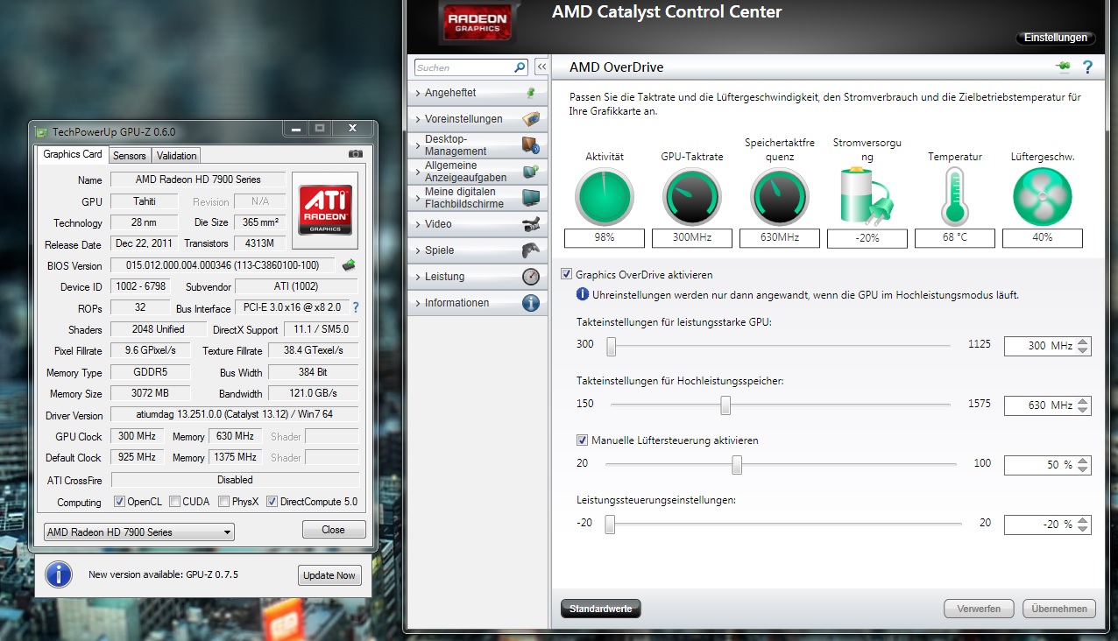Click the Meine digitalen Flachbildschirme monitor icon
This screenshot has height=641, width=1118.
coord(531,198)
